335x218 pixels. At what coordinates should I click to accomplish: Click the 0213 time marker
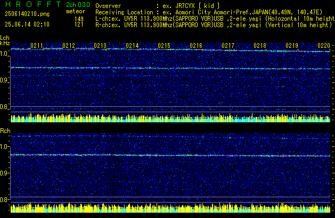coord(100,46)
